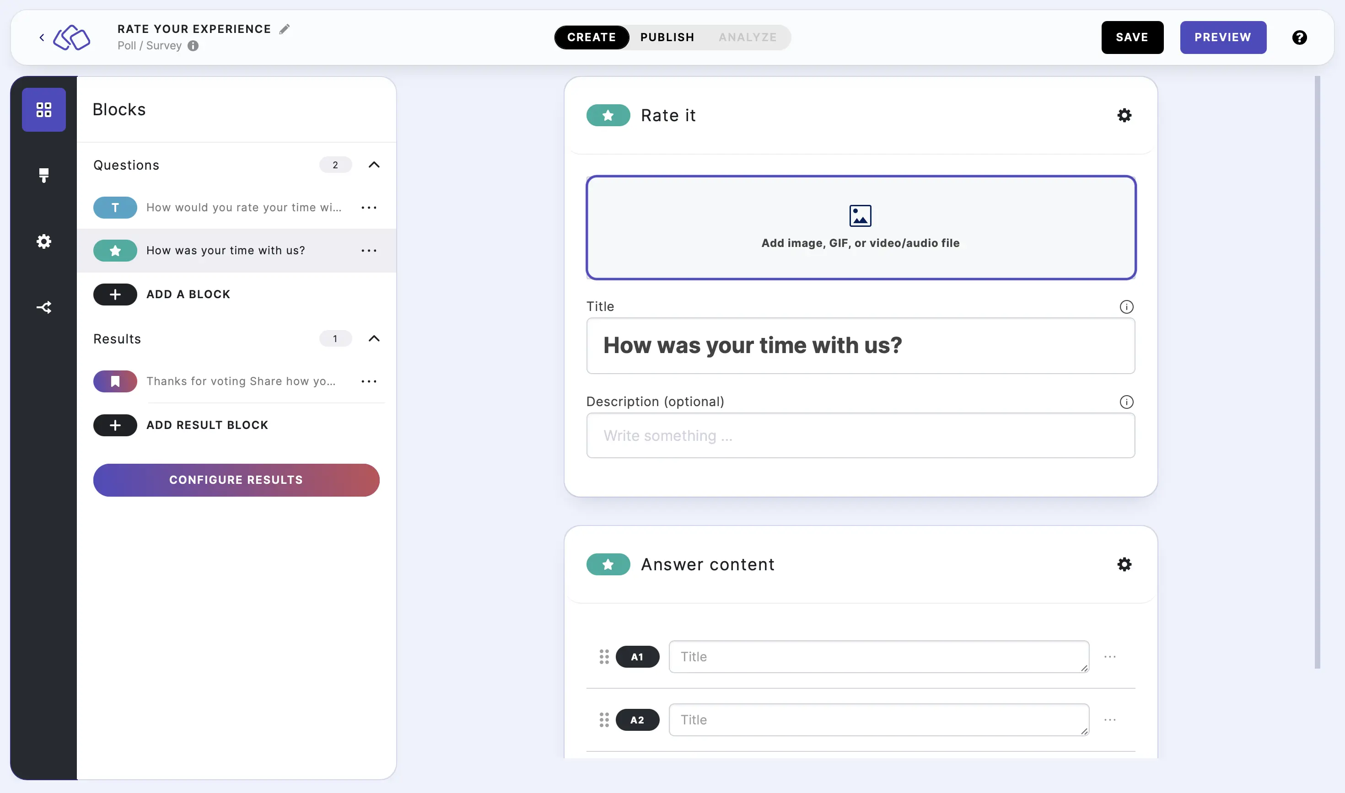1345x793 pixels.
Task: Collapse the Results section
Action: [374, 339]
